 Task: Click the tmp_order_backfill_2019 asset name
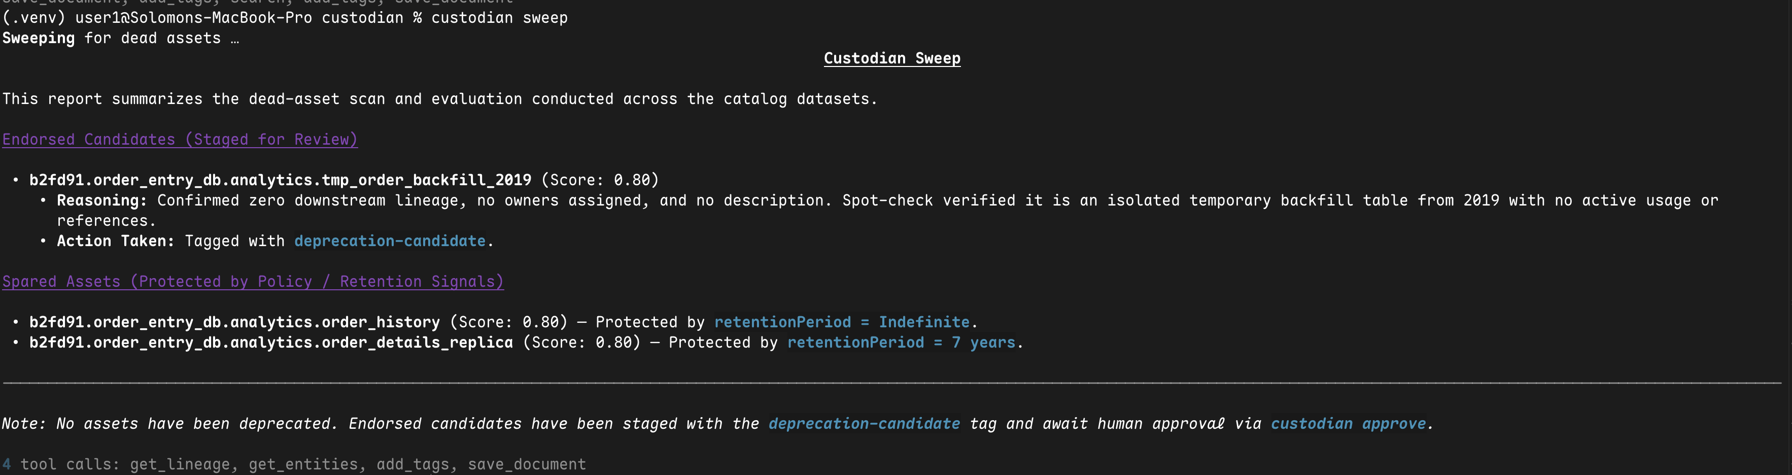point(281,180)
